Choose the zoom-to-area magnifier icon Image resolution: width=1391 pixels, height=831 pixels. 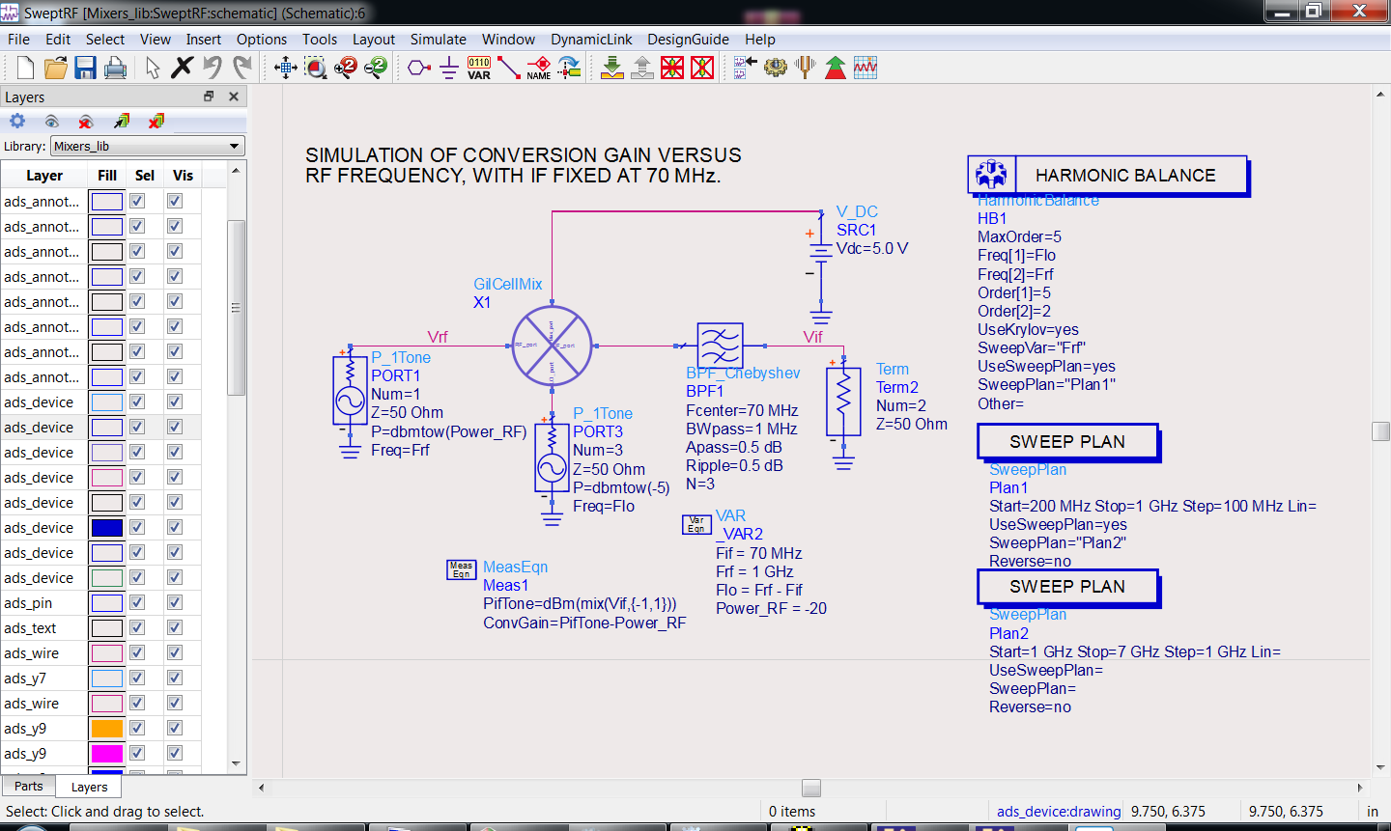pos(316,68)
